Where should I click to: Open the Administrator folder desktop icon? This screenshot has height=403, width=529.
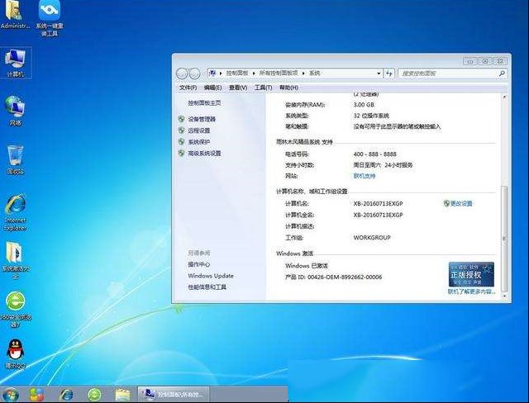coord(15,15)
